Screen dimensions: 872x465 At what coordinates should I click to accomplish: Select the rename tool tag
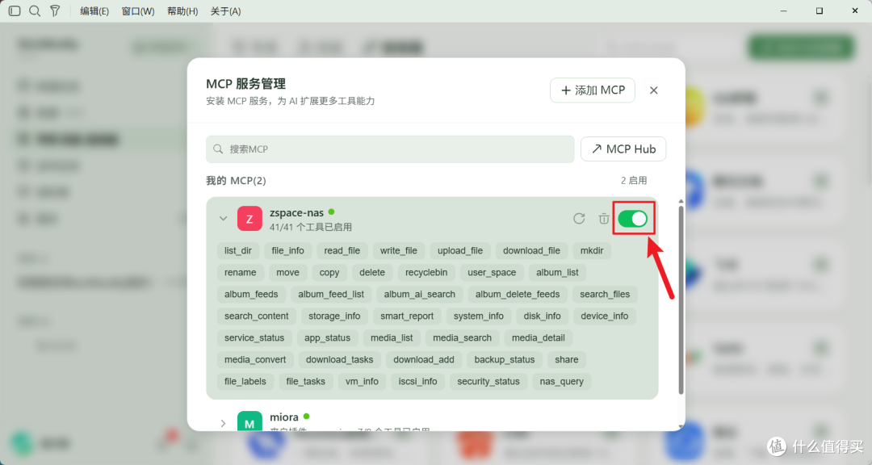pos(241,273)
